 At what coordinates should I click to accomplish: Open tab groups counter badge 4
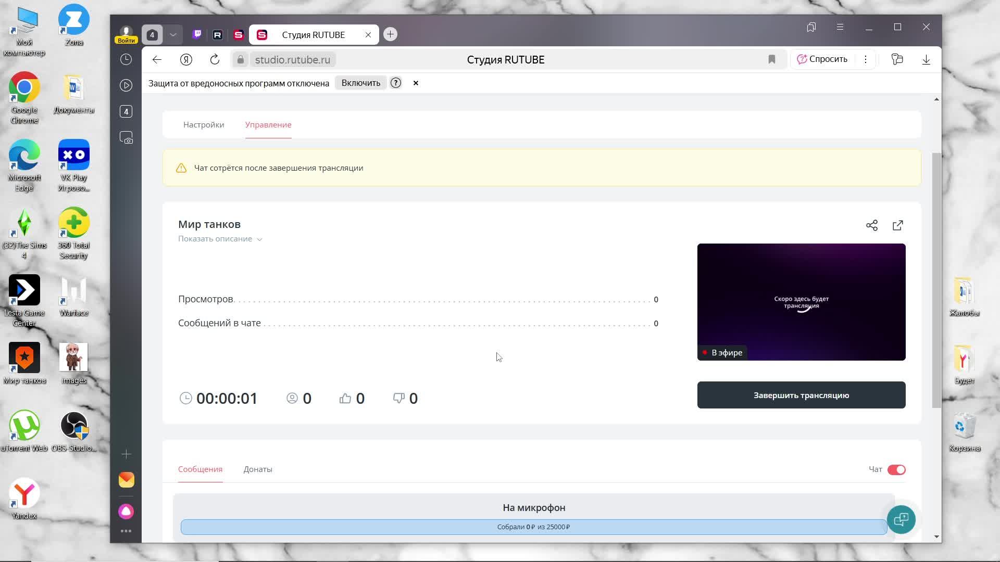152,35
